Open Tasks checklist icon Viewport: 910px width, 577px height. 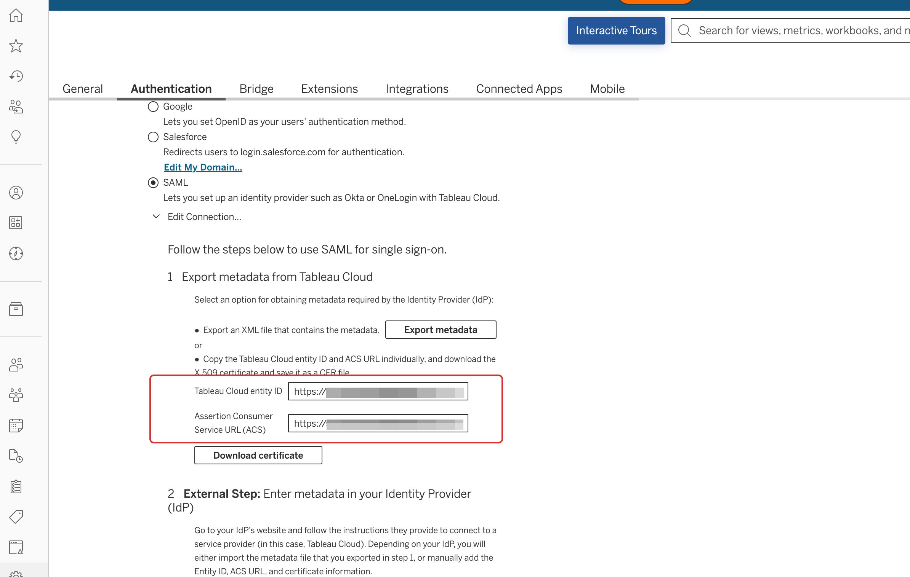click(x=16, y=486)
